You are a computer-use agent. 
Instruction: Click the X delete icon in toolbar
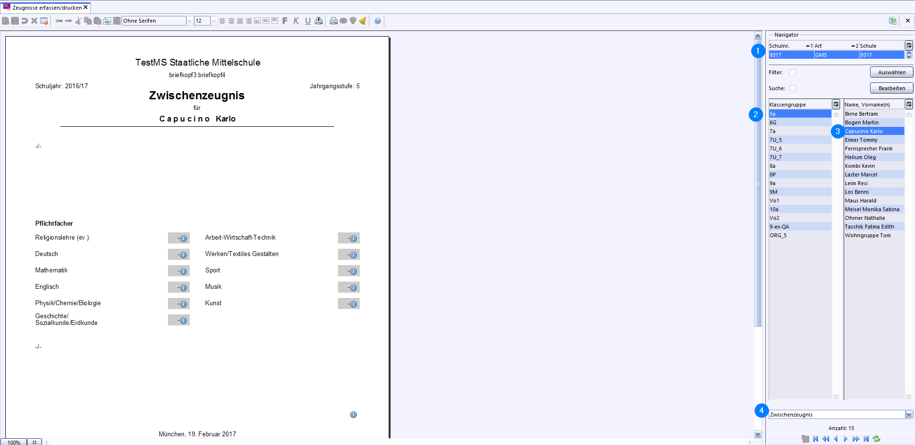34,21
